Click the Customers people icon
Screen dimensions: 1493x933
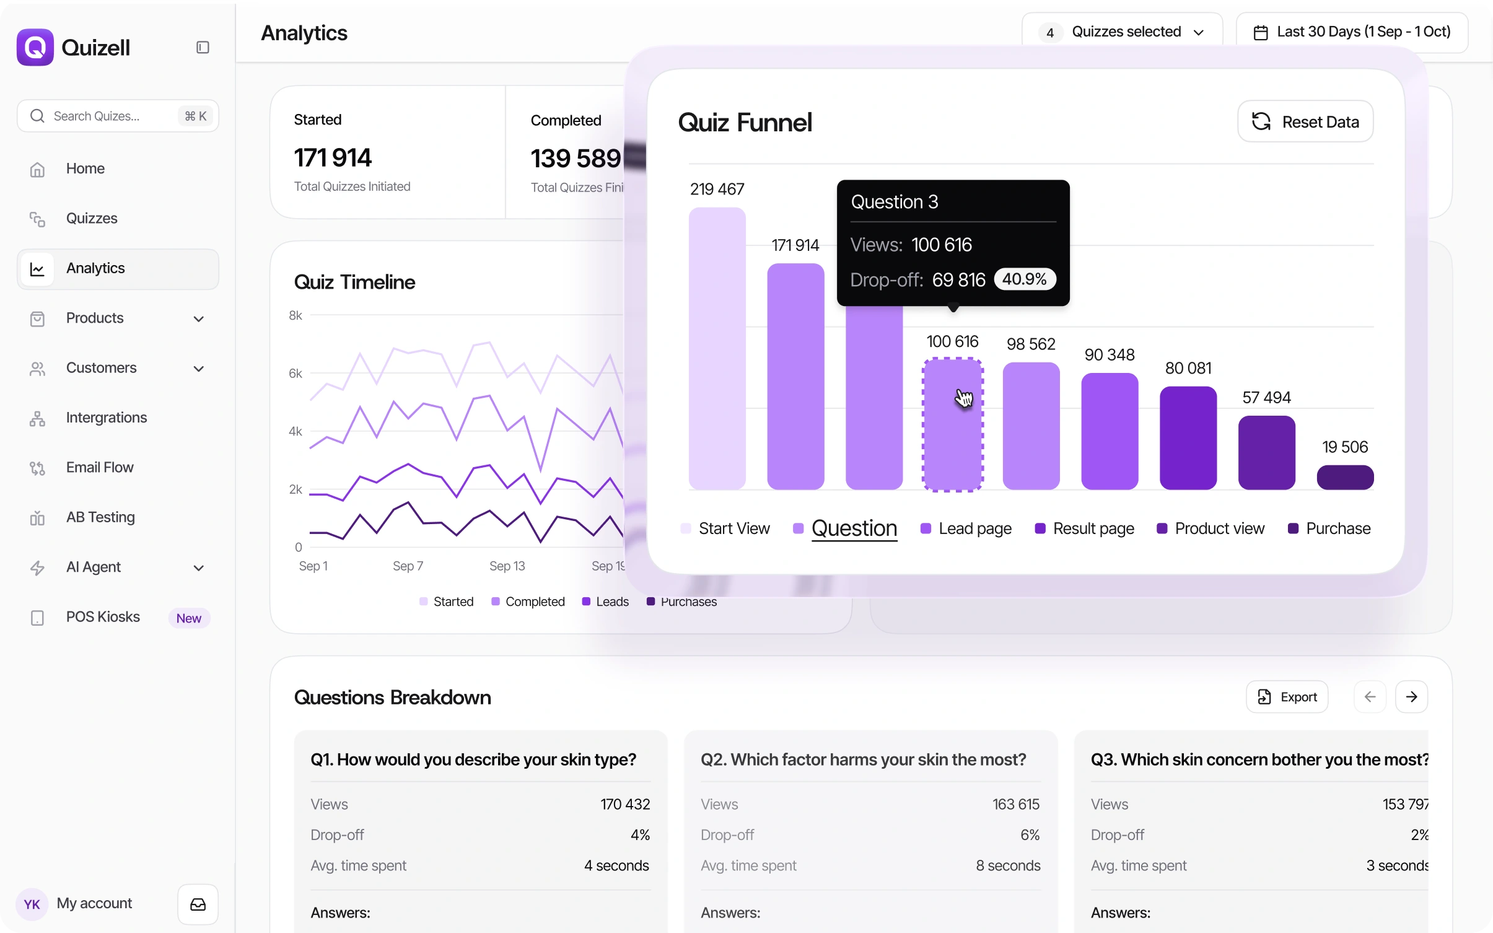[37, 369]
